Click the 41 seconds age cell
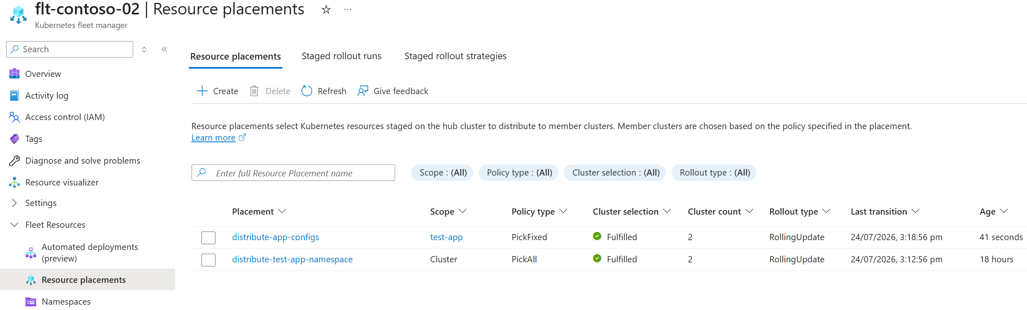 pos(1001,237)
